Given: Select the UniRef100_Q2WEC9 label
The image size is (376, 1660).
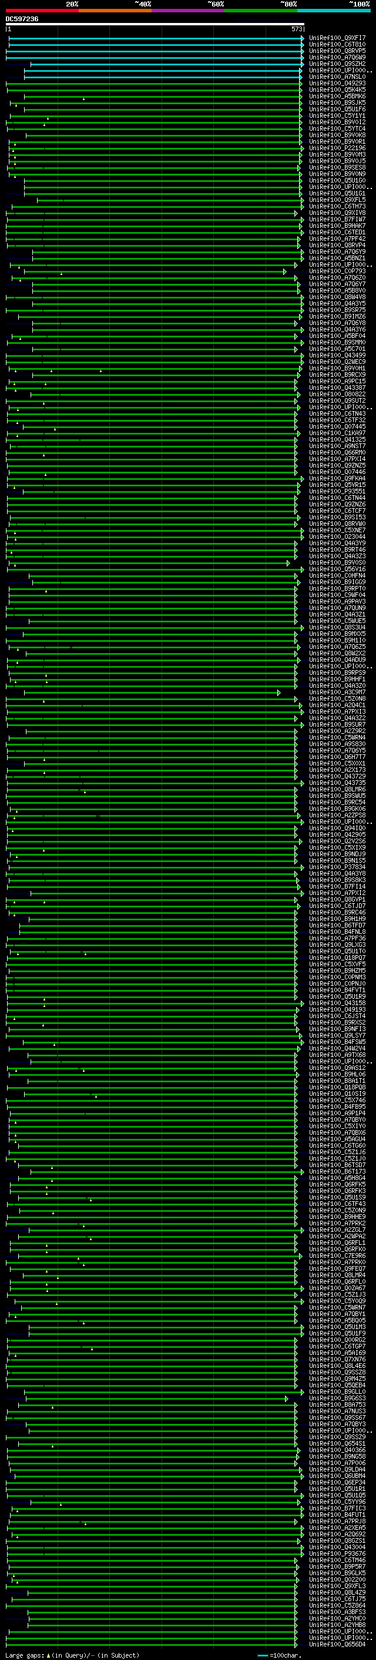Looking at the screenshot, I should (x=337, y=362).
